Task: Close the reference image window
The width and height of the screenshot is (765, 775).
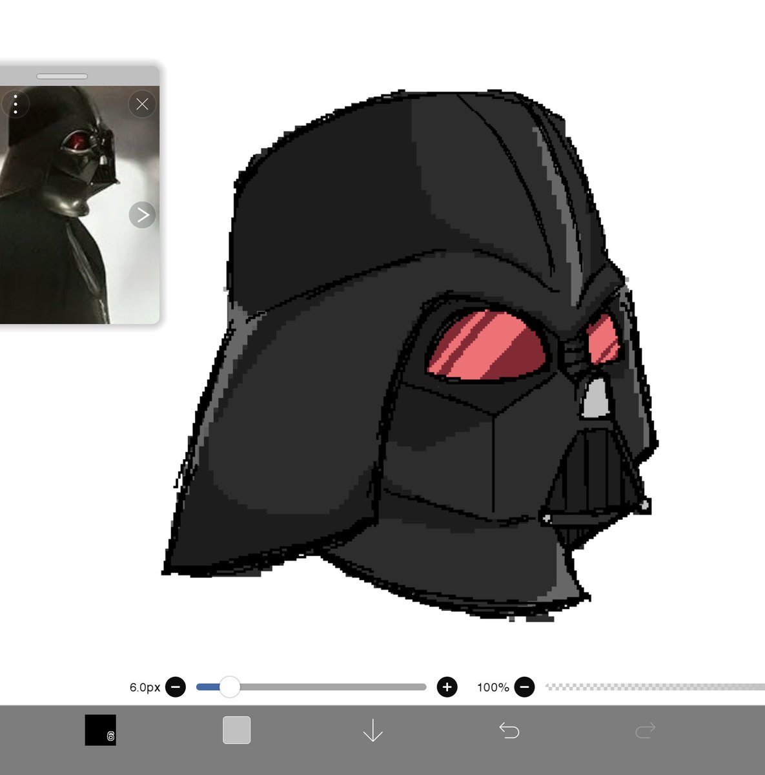Action: point(143,104)
